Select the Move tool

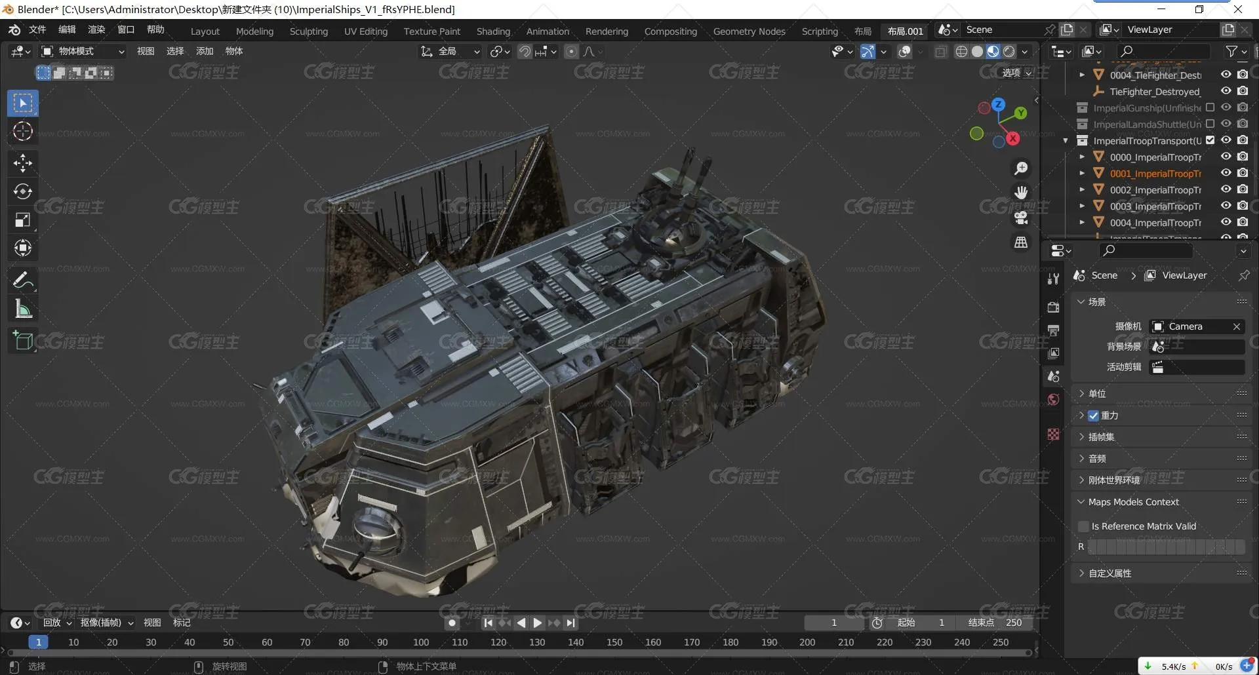pos(23,163)
